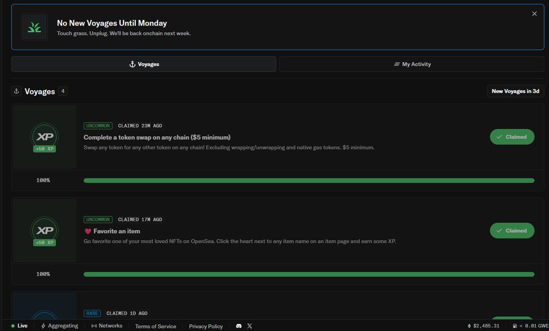Open the Discord icon in footer
The height and width of the screenshot is (331, 549).
click(x=238, y=326)
